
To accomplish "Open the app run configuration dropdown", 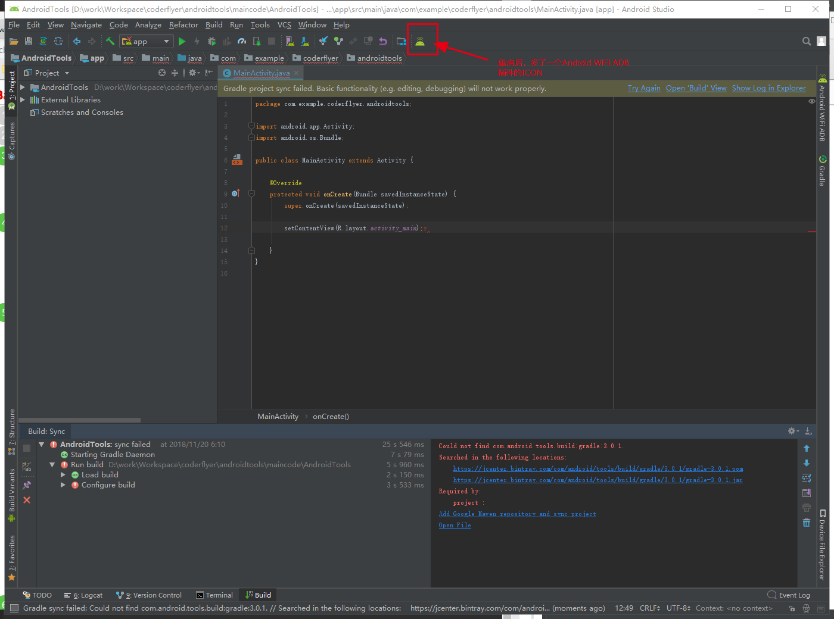I will [147, 41].
